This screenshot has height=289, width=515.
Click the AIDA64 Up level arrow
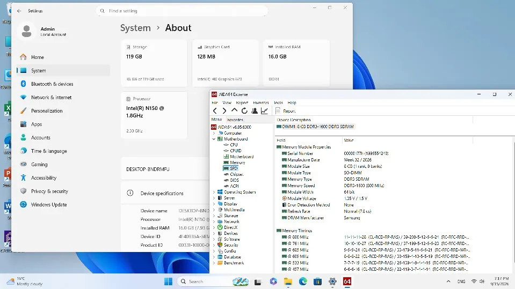234,110
